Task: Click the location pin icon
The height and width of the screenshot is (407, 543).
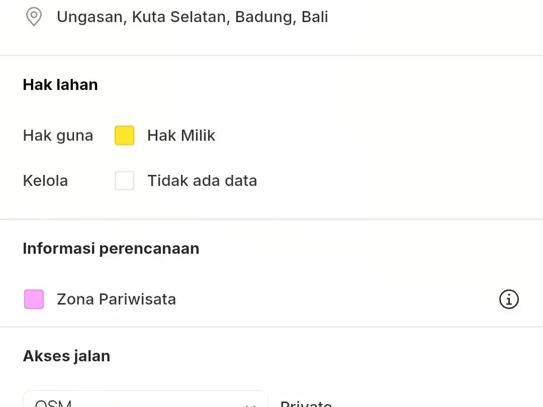Action: (34, 17)
